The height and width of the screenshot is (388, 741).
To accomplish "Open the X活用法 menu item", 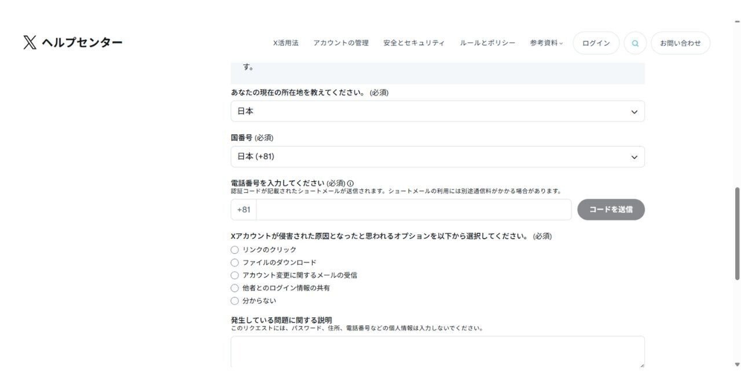I will click(x=285, y=42).
